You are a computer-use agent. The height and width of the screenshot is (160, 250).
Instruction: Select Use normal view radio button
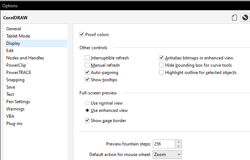click(x=87, y=103)
